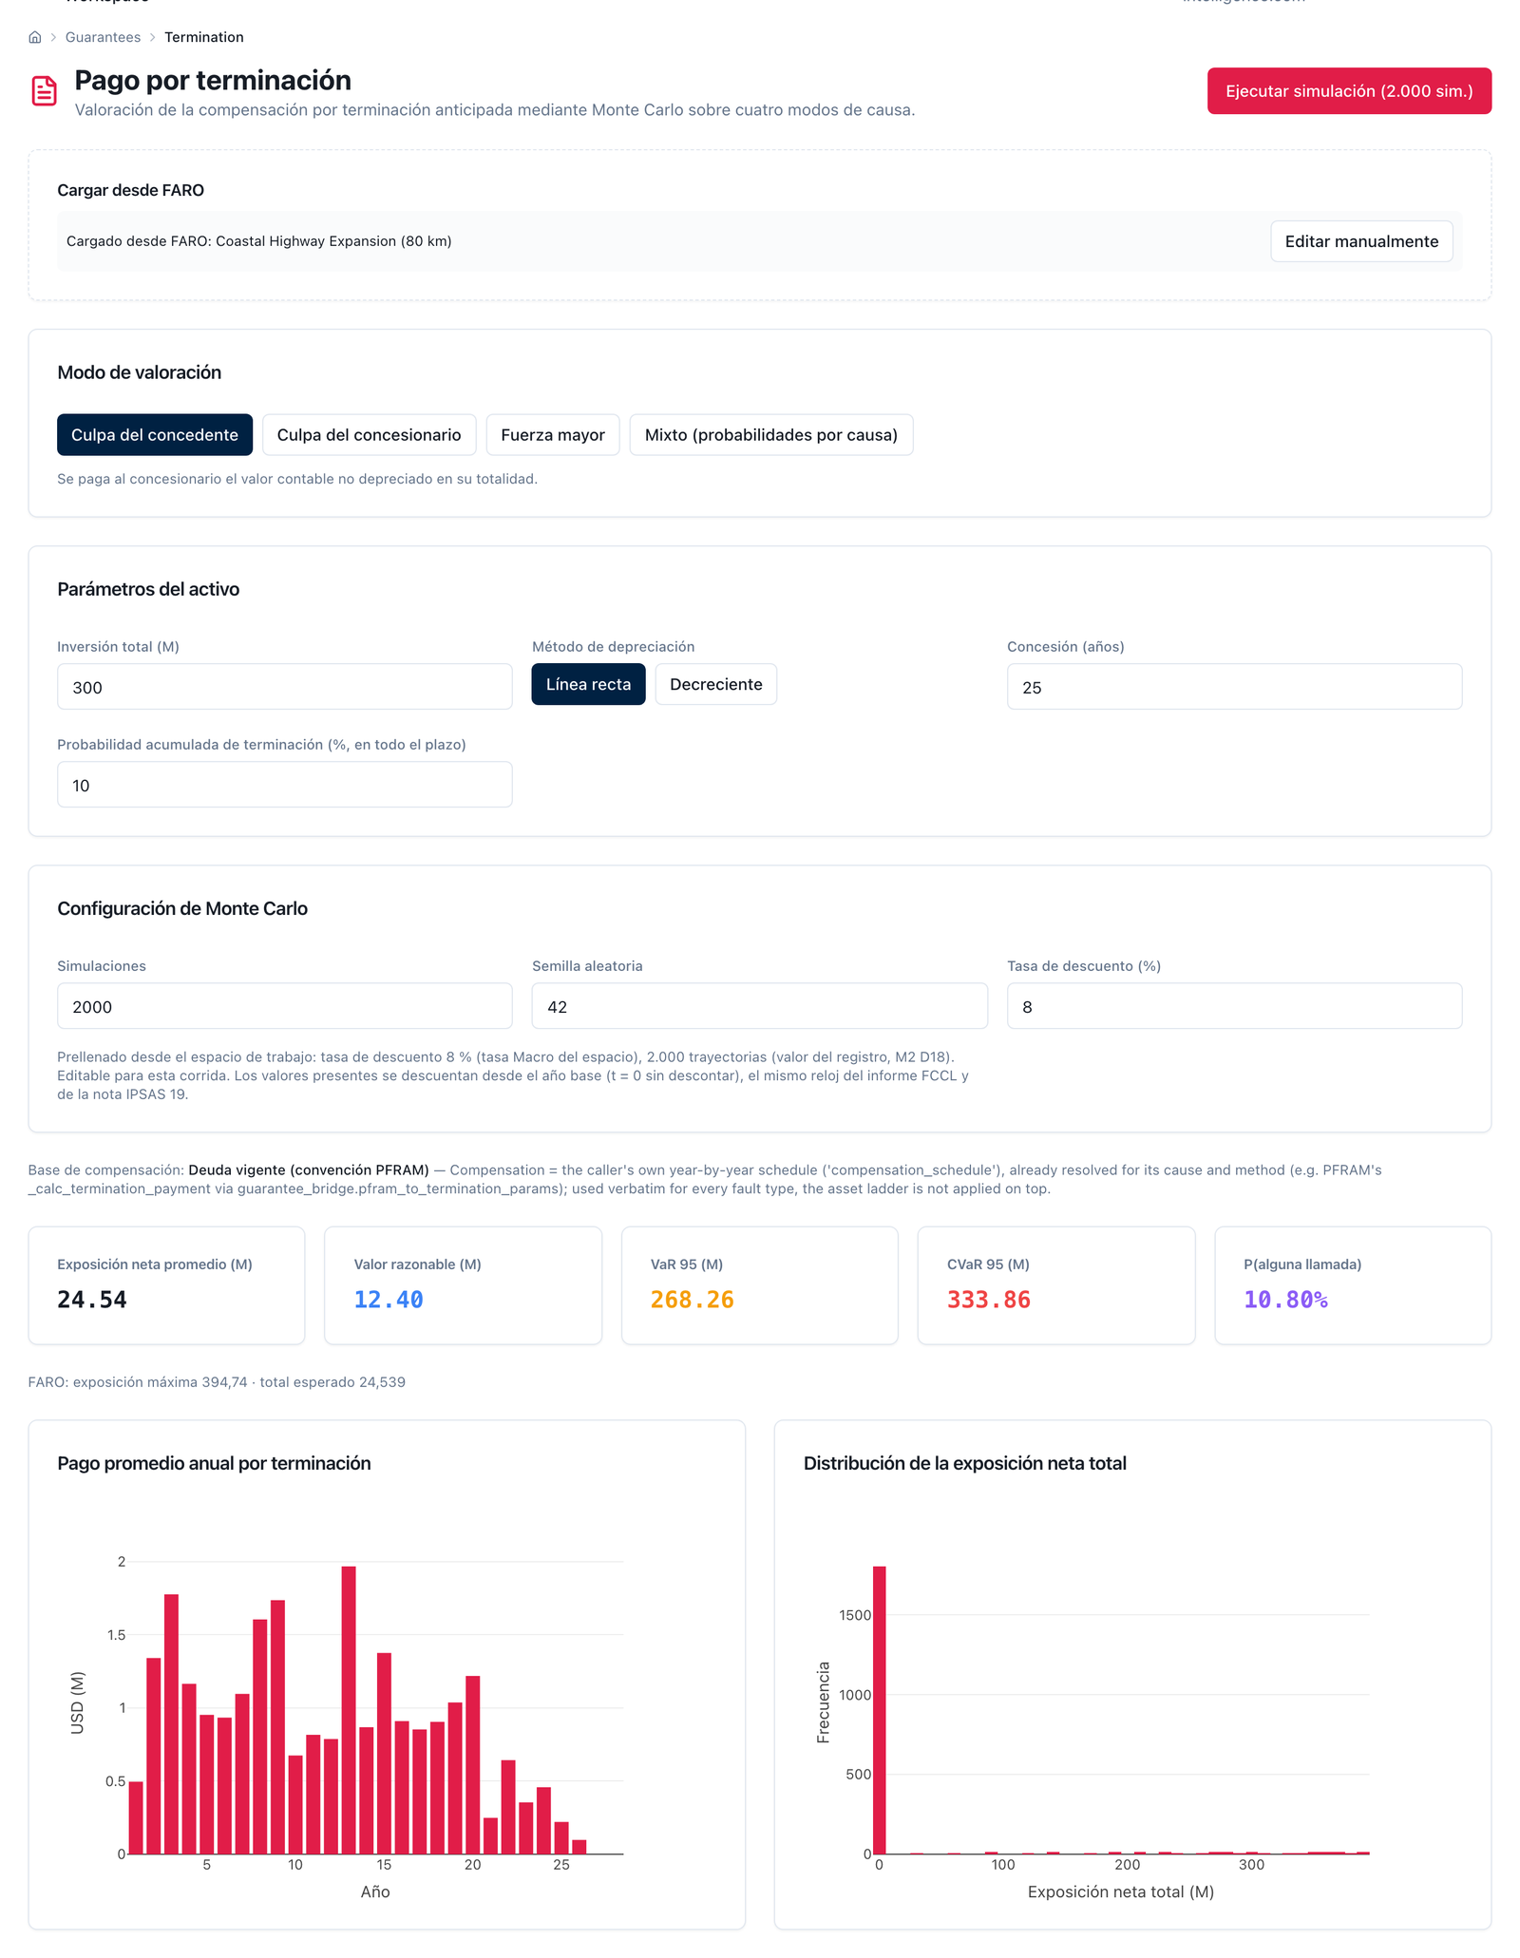Click the Simulaciones input field

(285, 1006)
